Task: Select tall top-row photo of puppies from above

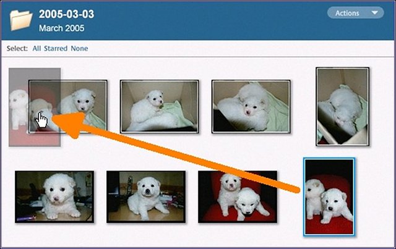Action: tap(338, 106)
